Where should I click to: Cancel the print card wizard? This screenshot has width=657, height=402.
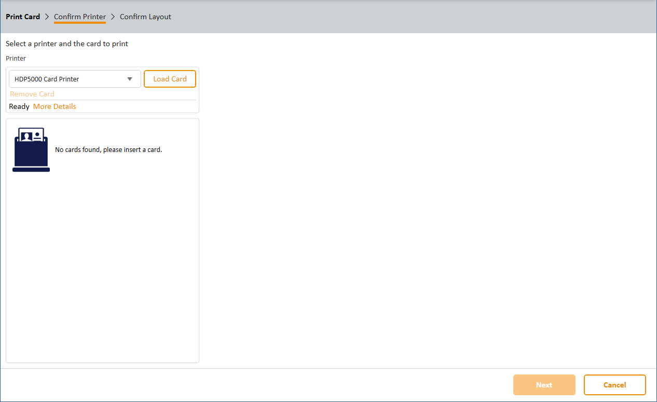point(614,385)
